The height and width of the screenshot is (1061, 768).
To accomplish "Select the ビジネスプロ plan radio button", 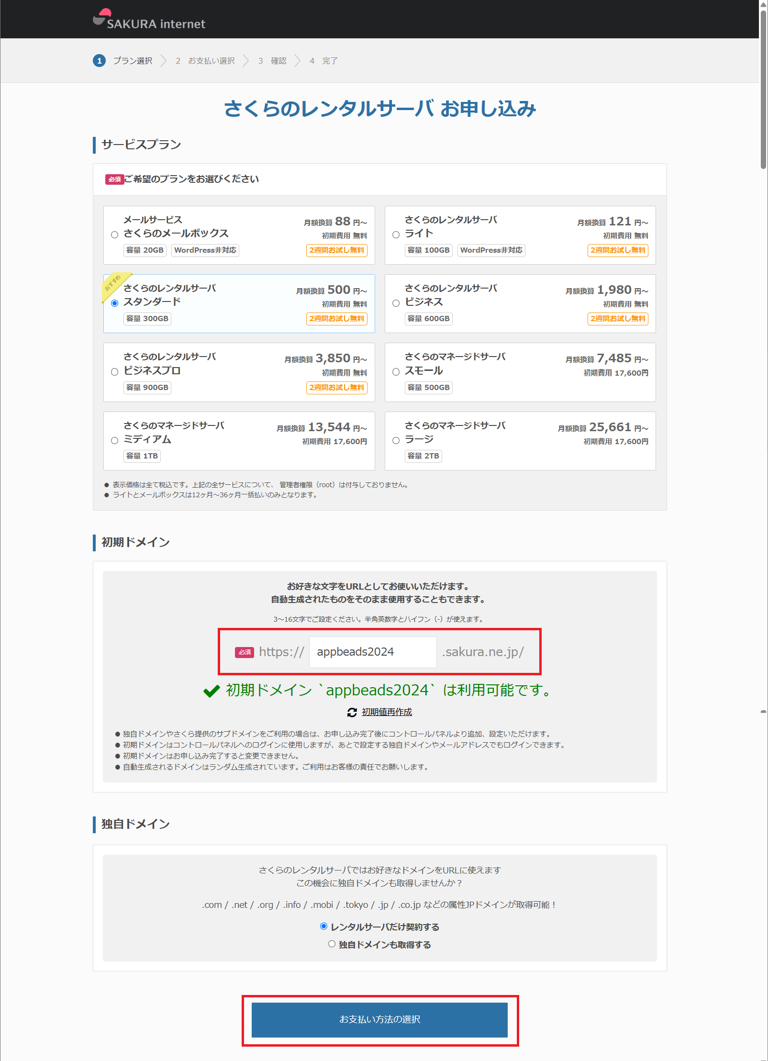I will 114,372.
